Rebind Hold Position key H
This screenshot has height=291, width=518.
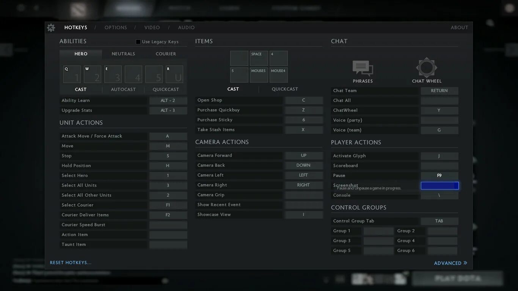click(x=168, y=166)
